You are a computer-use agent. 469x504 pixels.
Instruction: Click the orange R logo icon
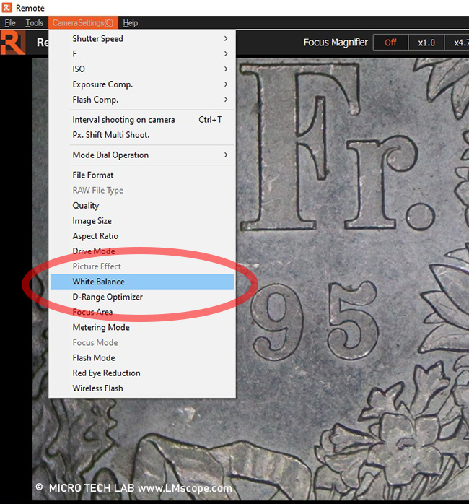[12, 43]
